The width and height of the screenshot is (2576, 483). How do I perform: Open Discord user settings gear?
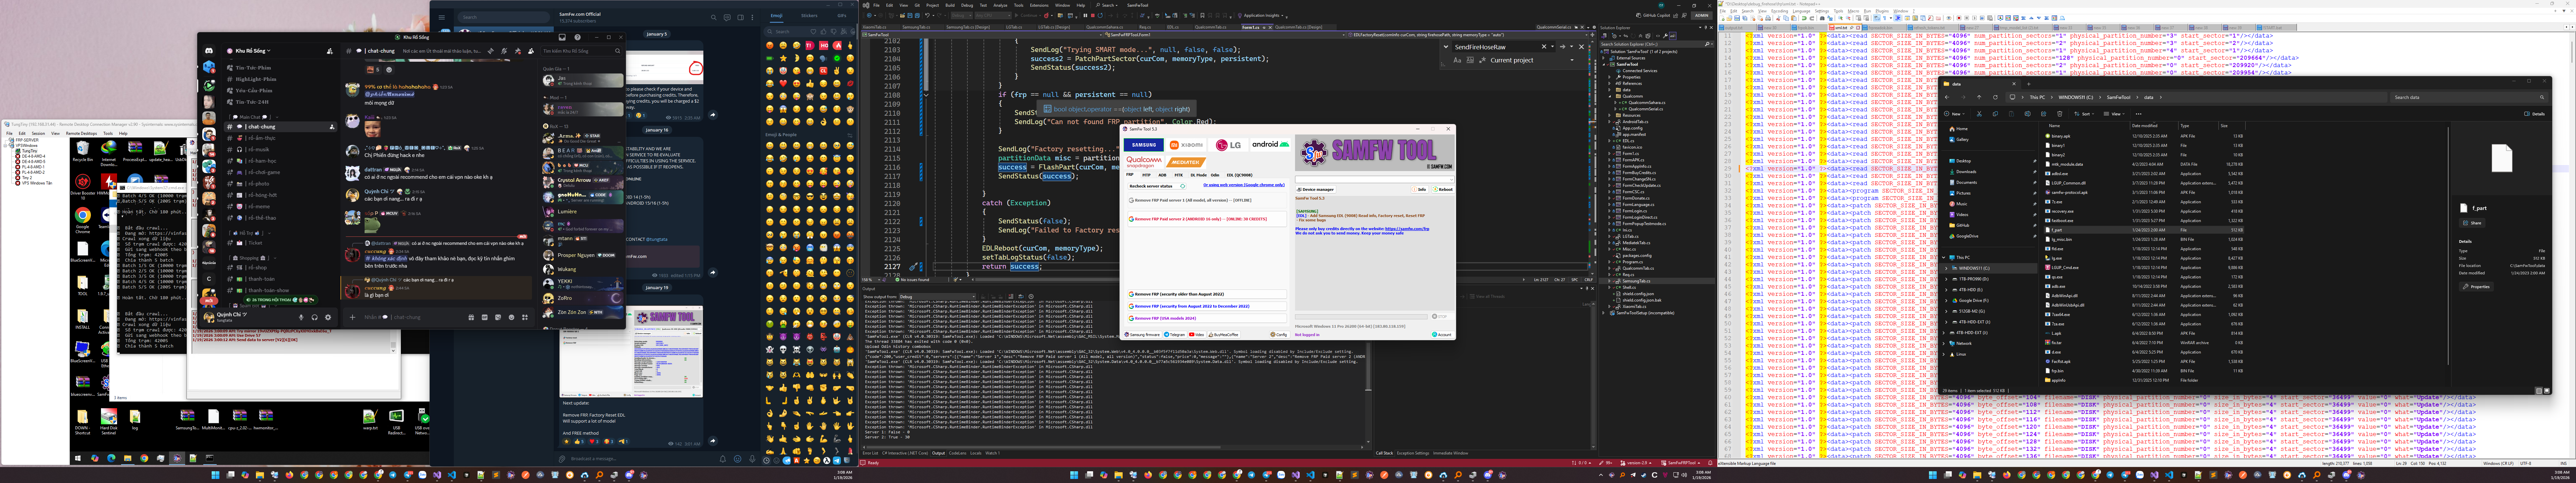[328, 317]
